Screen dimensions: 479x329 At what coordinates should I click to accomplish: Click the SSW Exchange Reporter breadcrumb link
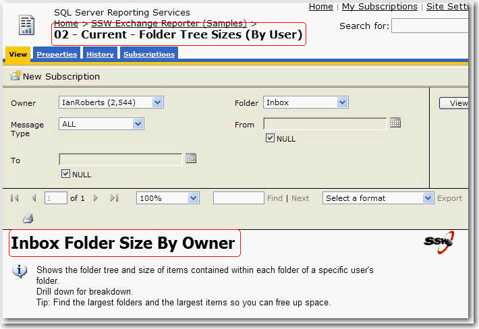tap(169, 24)
